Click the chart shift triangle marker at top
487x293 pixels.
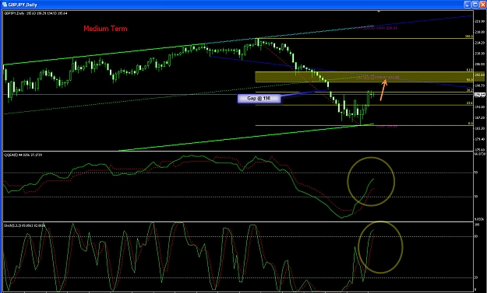pos(379,12)
